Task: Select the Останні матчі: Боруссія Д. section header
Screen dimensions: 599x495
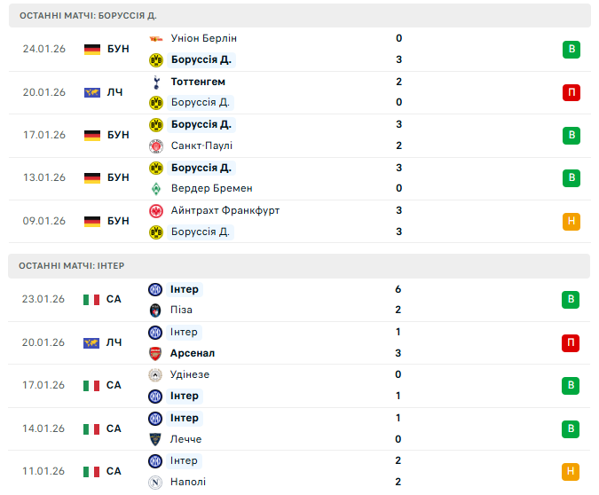Action: coord(88,16)
